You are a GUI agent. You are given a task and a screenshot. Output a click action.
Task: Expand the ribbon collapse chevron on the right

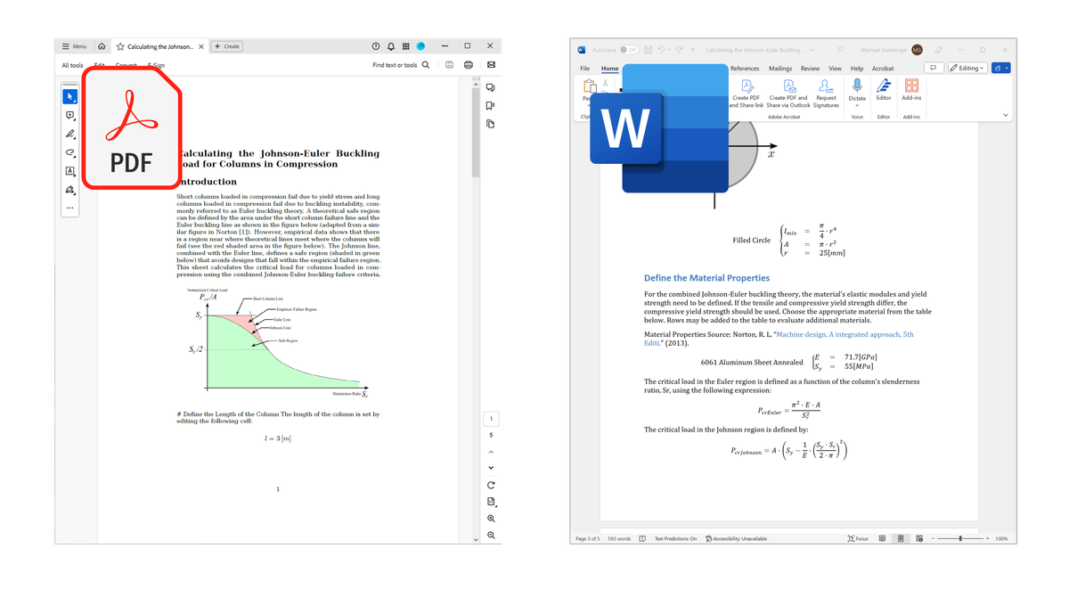[1005, 114]
